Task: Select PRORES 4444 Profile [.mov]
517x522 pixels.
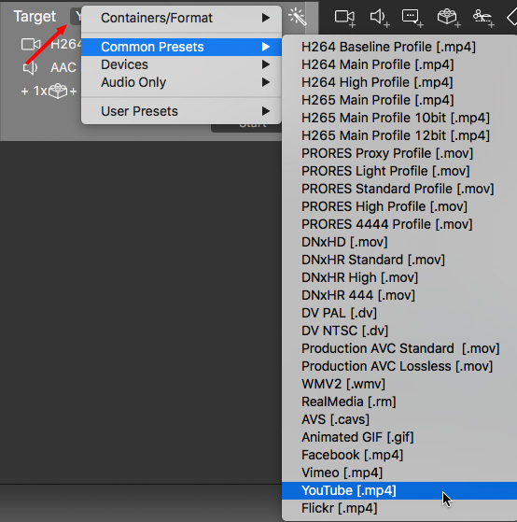Action: click(x=399, y=224)
